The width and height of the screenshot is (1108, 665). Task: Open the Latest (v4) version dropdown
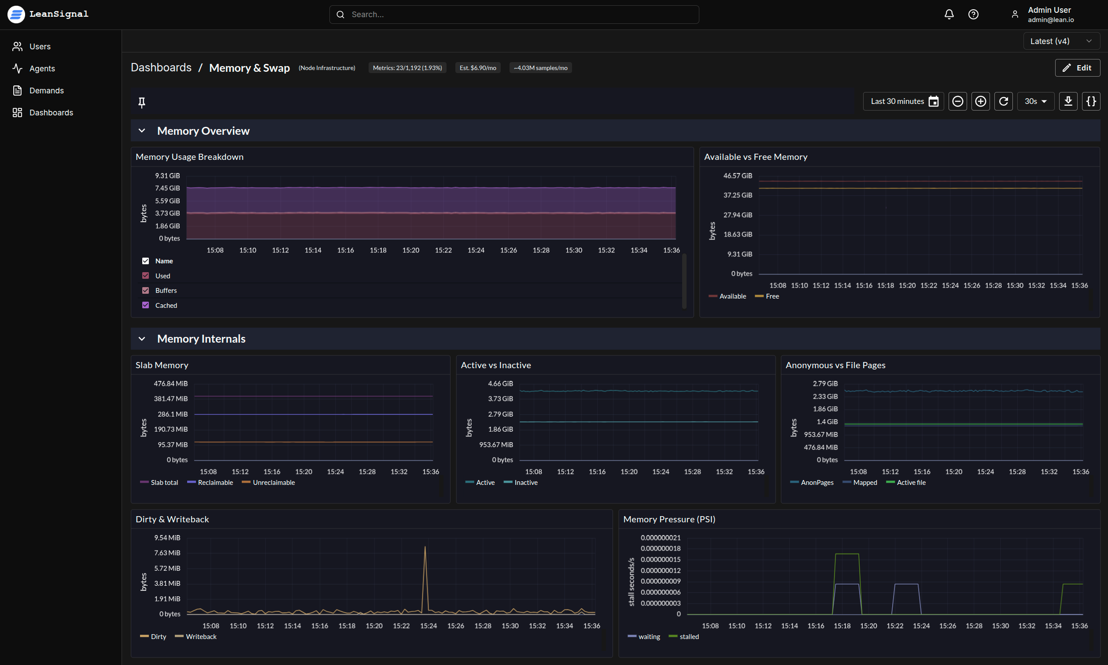(x=1061, y=41)
